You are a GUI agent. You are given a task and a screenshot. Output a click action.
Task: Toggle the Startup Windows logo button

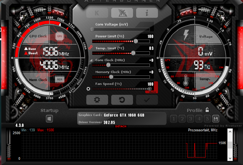pos(49,119)
